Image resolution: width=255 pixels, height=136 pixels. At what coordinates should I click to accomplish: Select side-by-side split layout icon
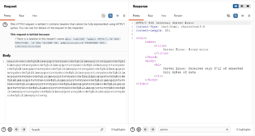(x=236, y=6)
